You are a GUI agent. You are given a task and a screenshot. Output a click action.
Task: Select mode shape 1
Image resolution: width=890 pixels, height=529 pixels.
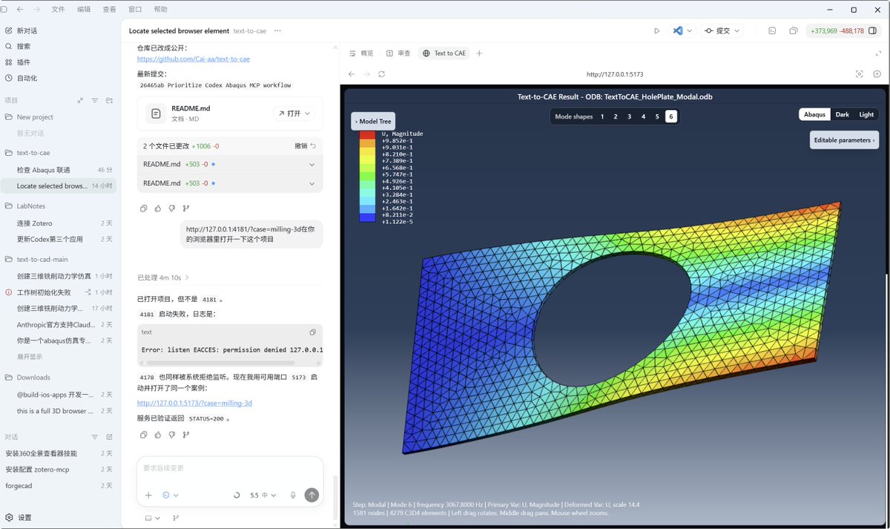pyautogui.click(x=602, y=116)
